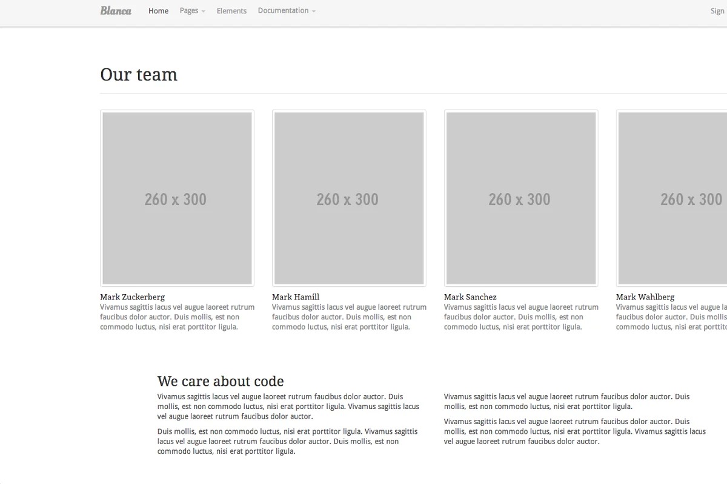Viewport: 727px width, 484px height.
Task: Select the Mark Sanchez name text
Action: tap(470, 297)
